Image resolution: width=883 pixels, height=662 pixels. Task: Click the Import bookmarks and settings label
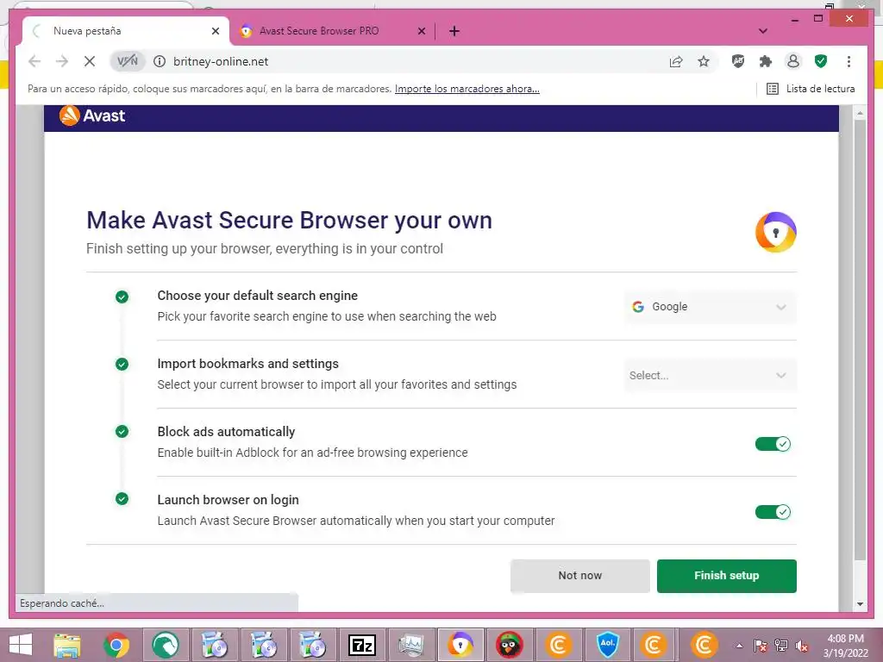coord(247,364)
